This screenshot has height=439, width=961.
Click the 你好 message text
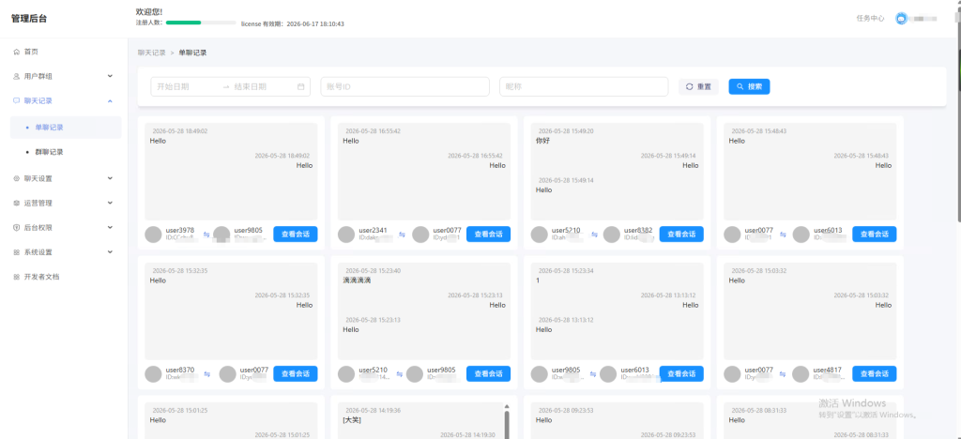click(542, 141)
